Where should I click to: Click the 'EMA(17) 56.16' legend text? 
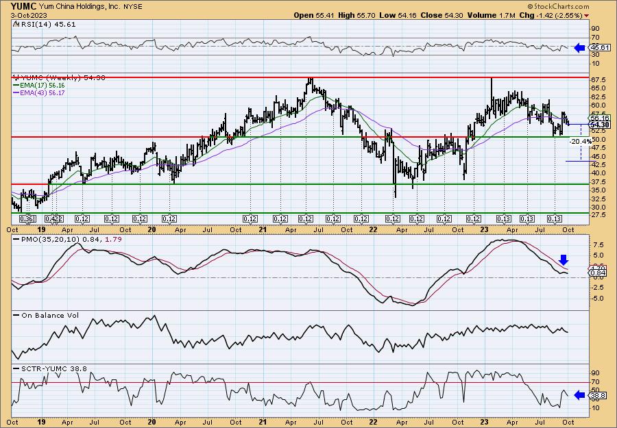coord(42,86)
